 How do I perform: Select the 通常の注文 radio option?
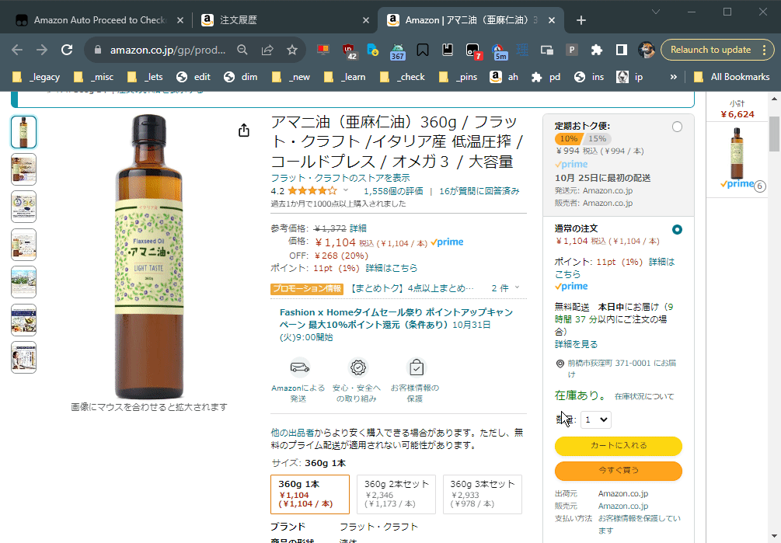pyautogui.click(x=677, y=229)
